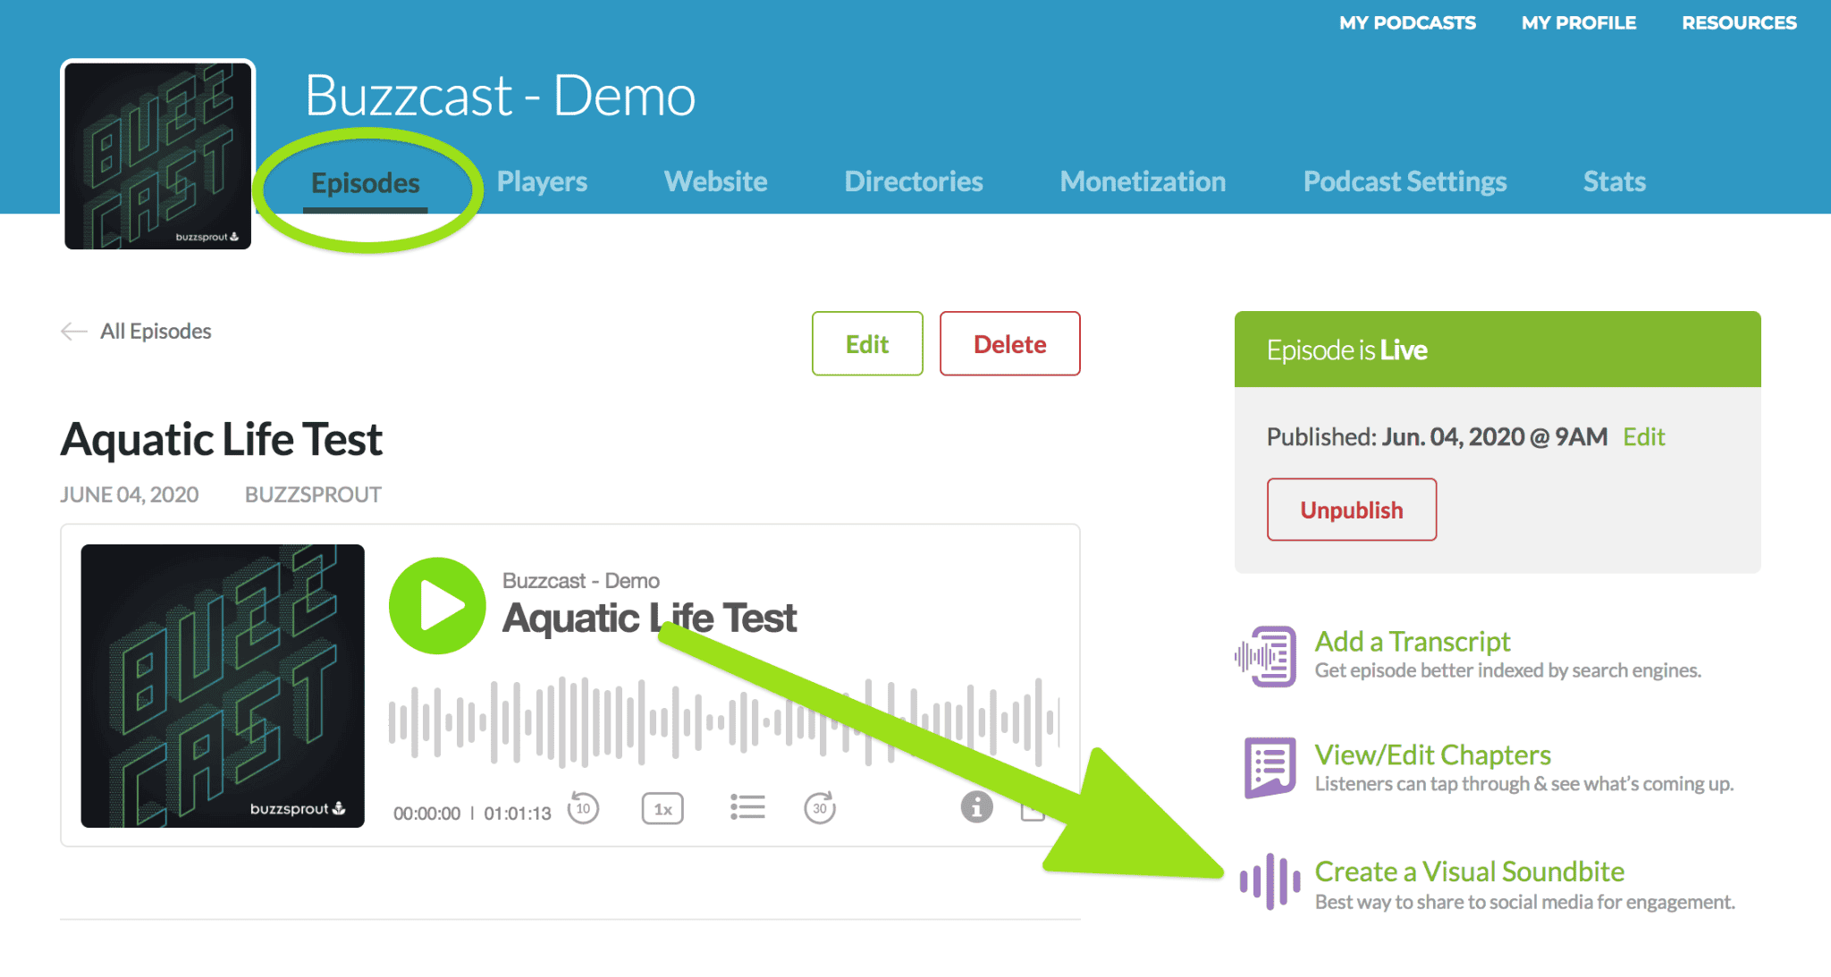Click the Create a Visual Soundbite icon

(1270, 882)
